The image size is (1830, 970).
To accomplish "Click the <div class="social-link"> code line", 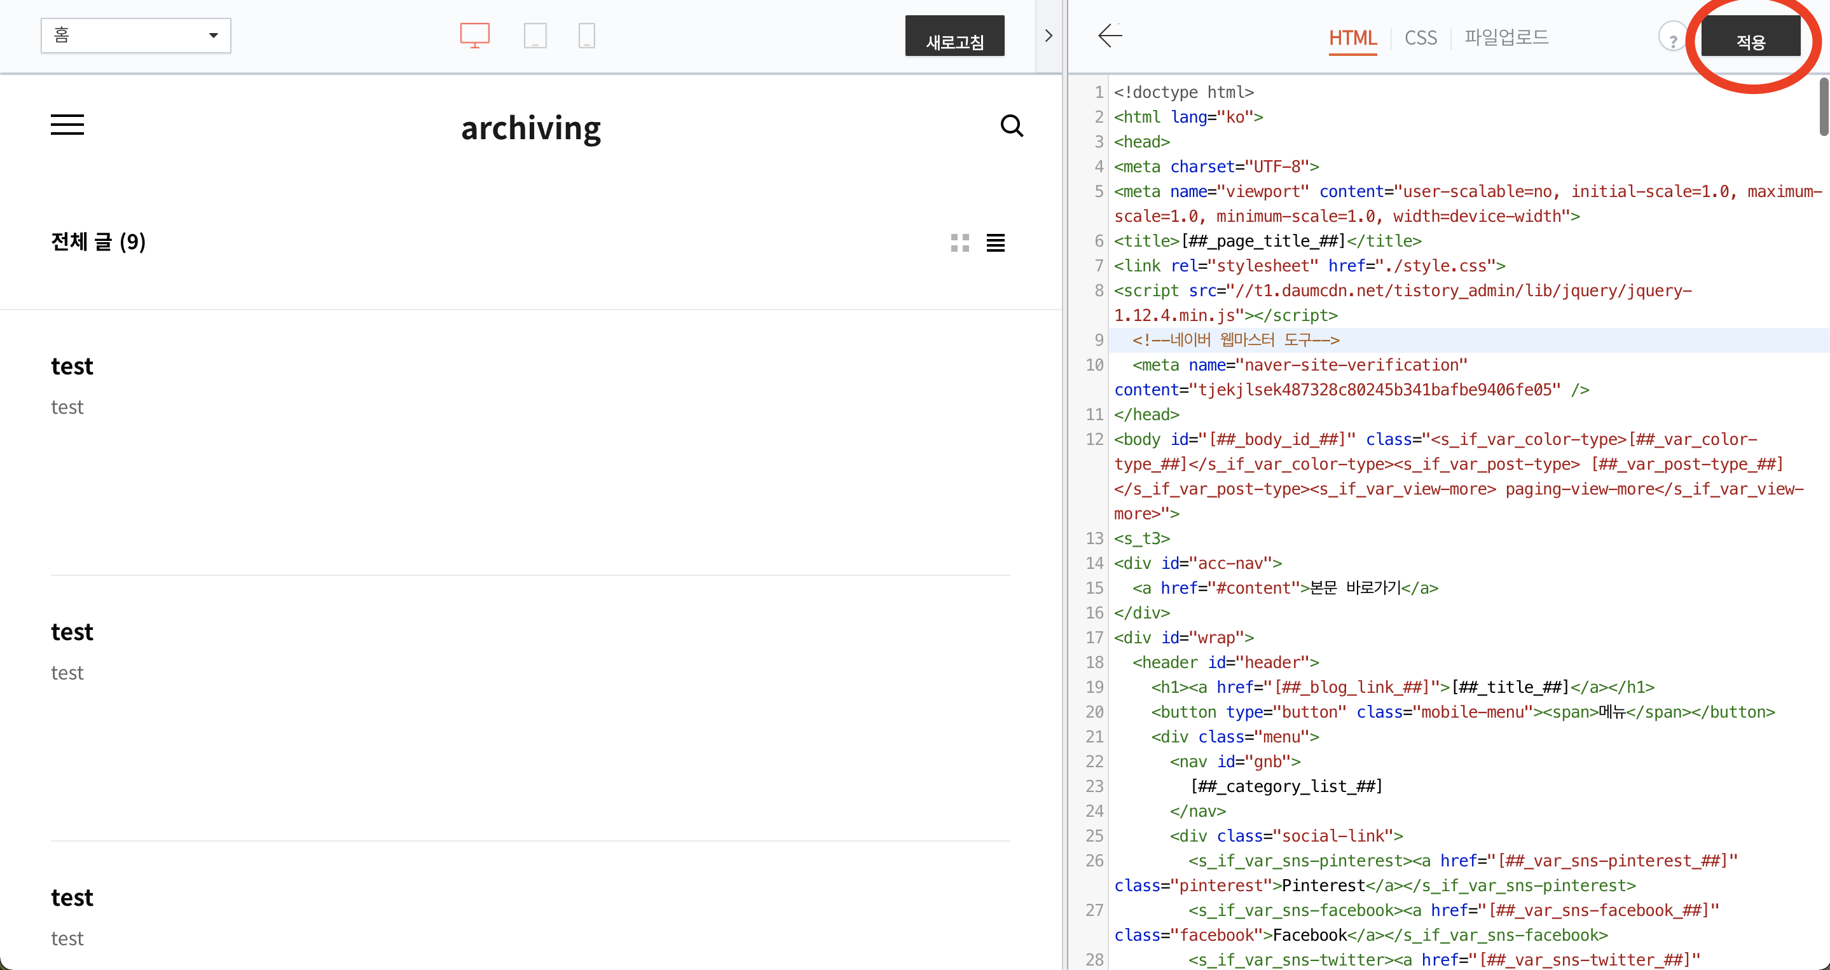I will (1286, 836).
